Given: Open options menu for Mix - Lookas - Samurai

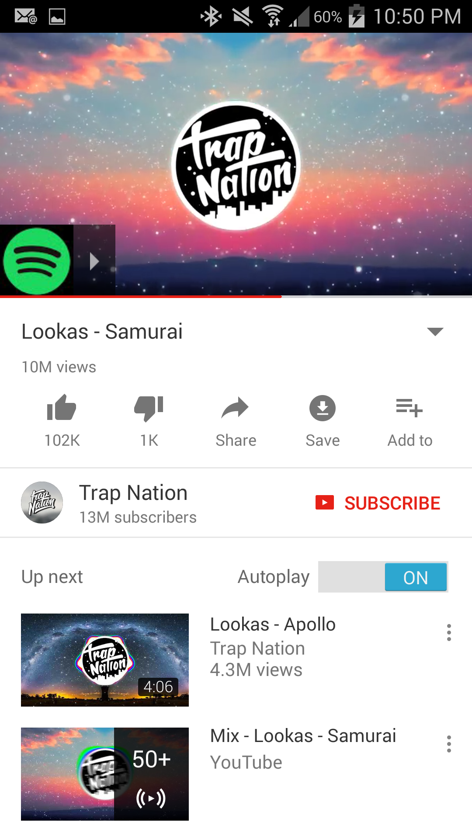Looking at the screenshot, I should click(449, 744).
